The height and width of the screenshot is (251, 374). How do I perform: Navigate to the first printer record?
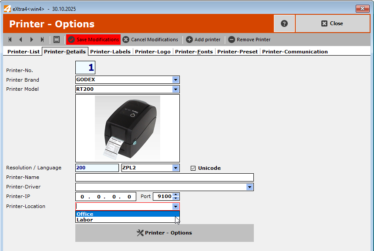(10, 39)
